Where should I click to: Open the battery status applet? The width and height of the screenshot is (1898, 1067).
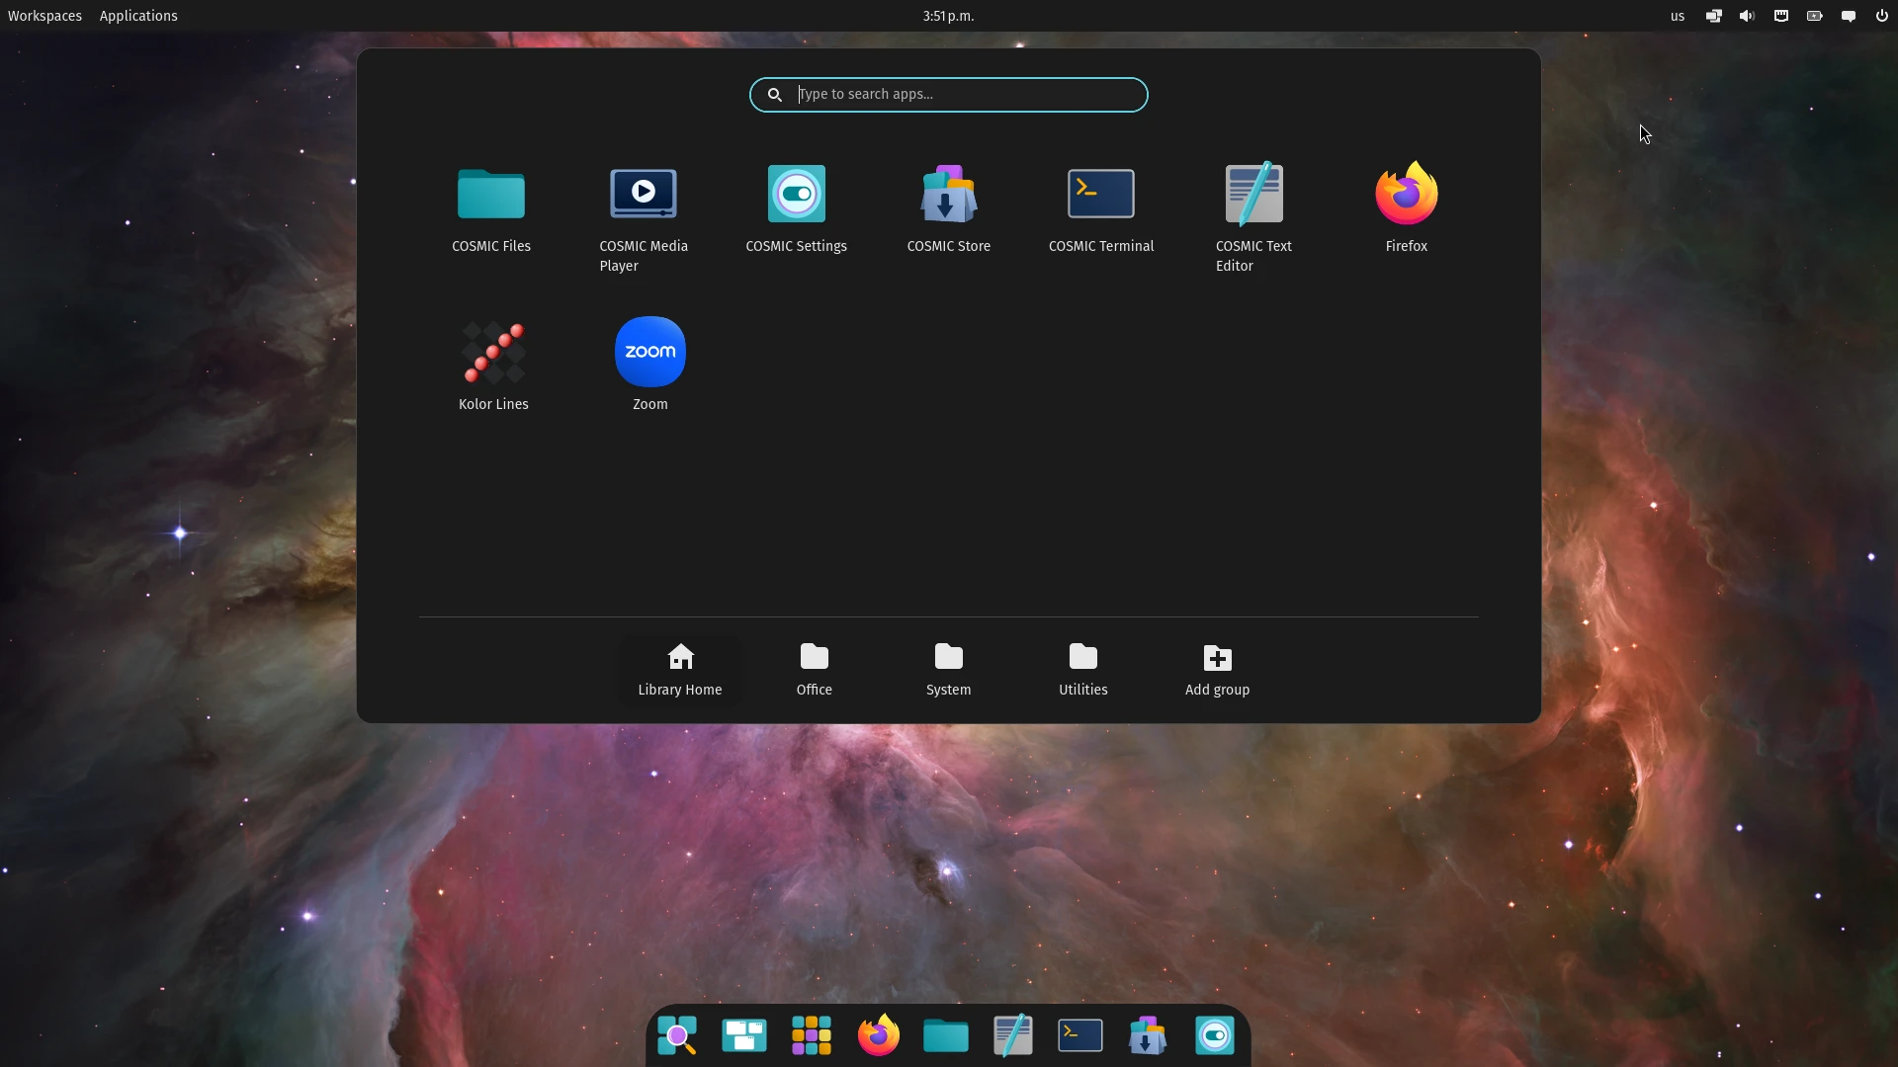[1814, 16]
